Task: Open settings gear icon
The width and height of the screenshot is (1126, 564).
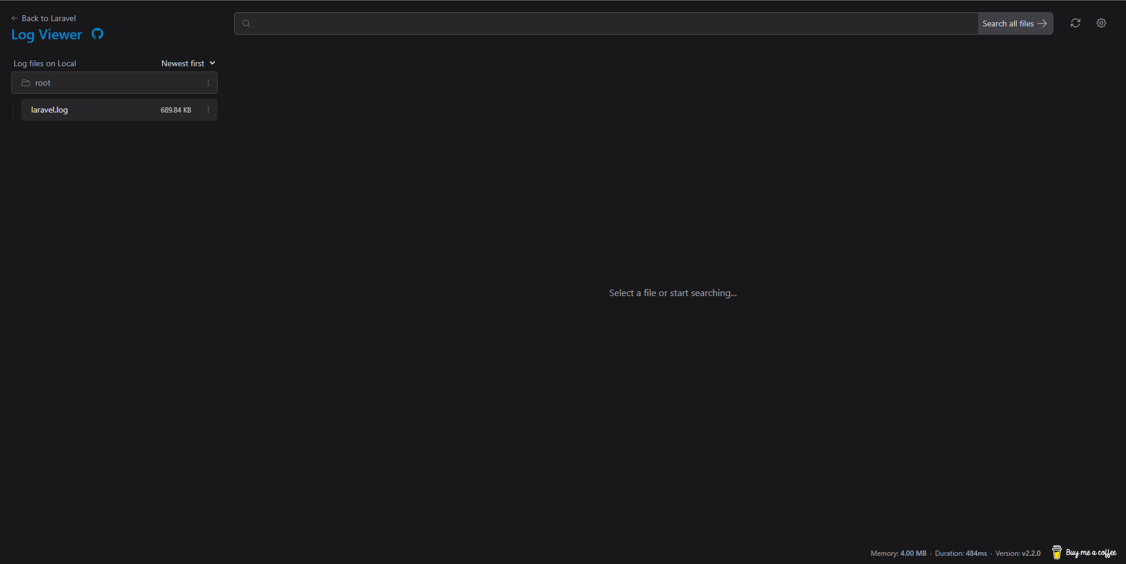Action: tap(1101, 23)
